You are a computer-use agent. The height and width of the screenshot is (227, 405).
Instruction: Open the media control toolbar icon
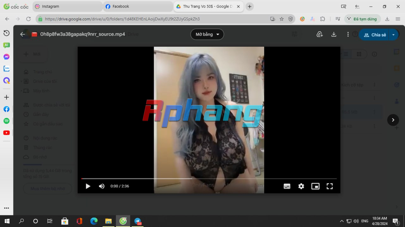coord(338,19)
